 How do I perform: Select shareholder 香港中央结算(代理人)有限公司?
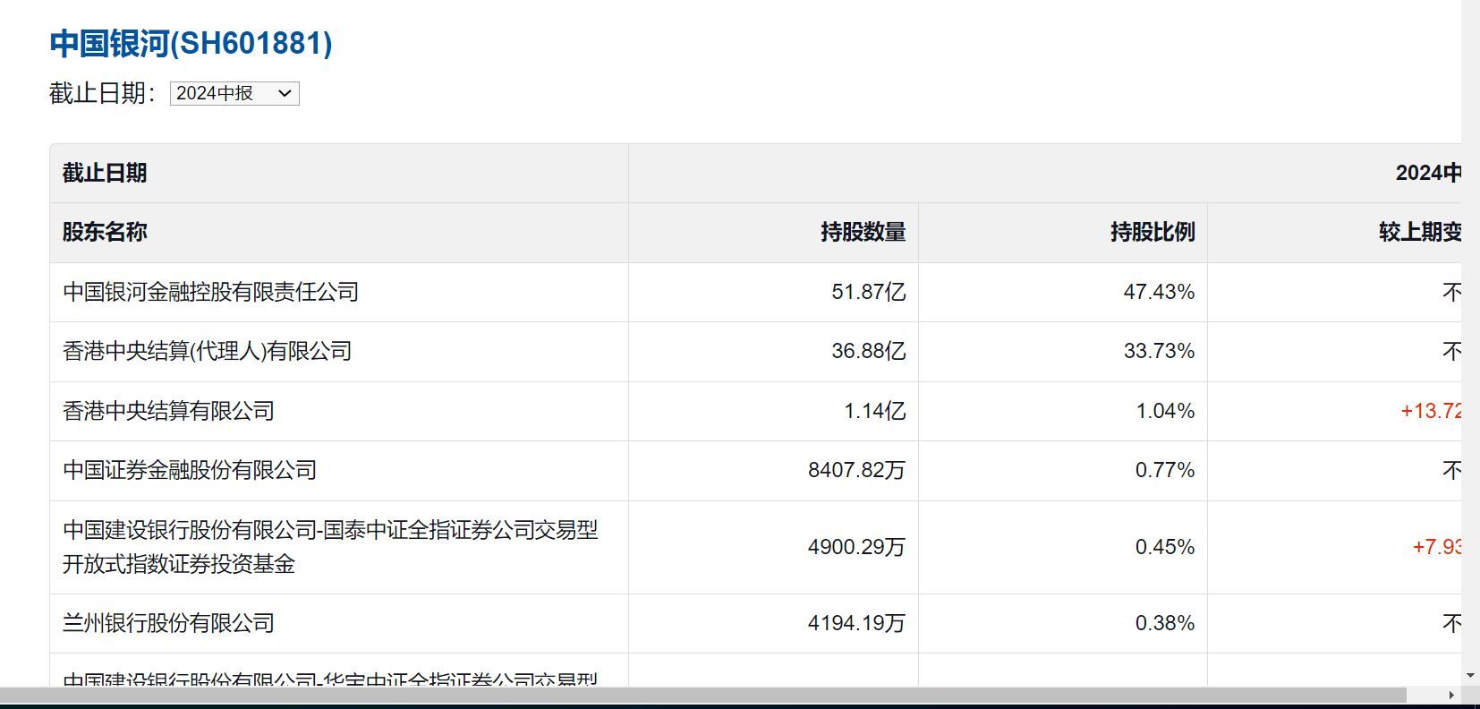[x=207, y=352]
